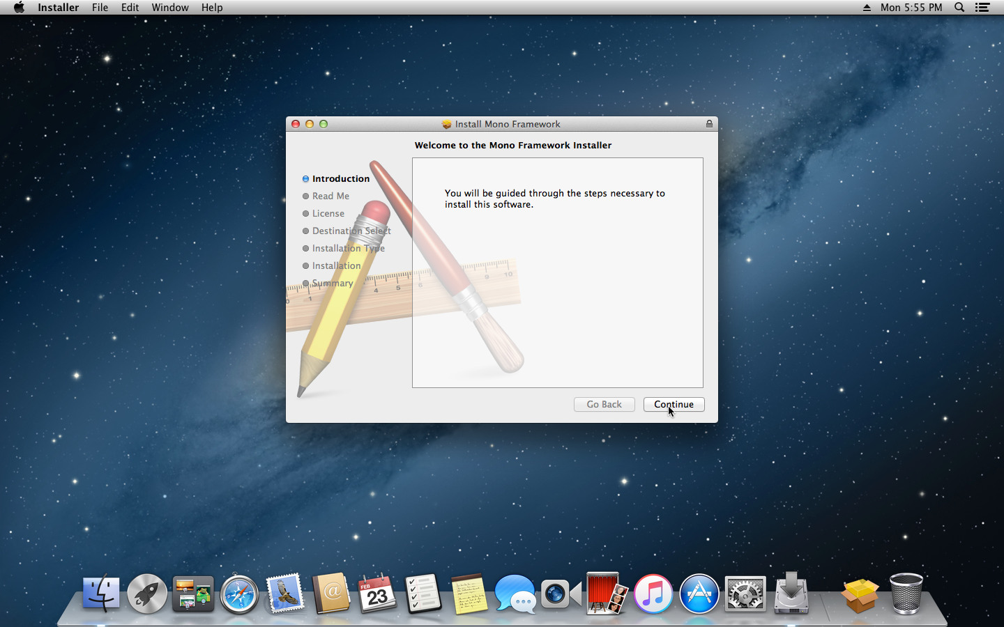
Task: Open iTunes from the Dock
Action: click(x=653, y=594)
